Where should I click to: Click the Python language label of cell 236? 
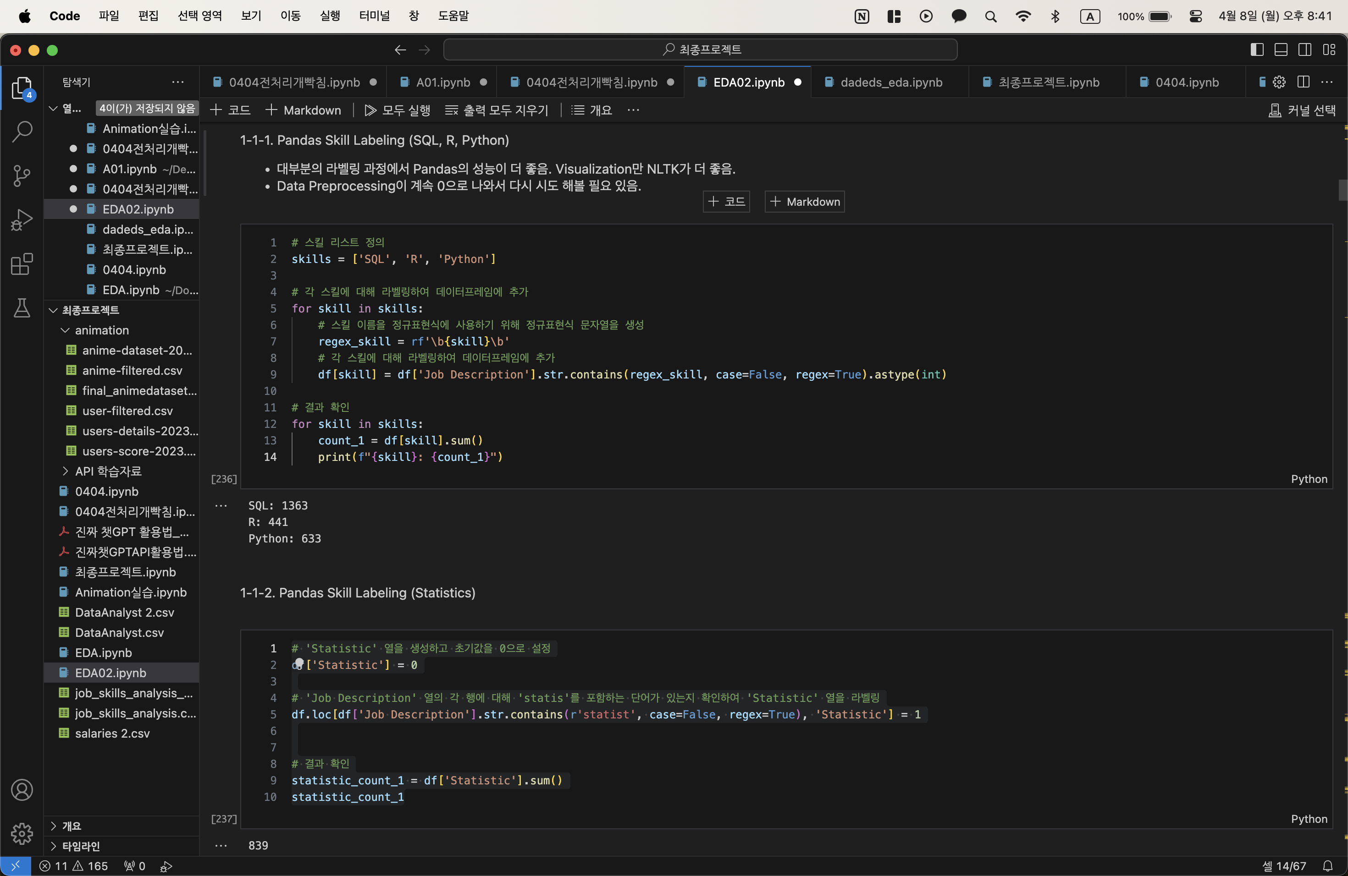[x=1309, y=479]
